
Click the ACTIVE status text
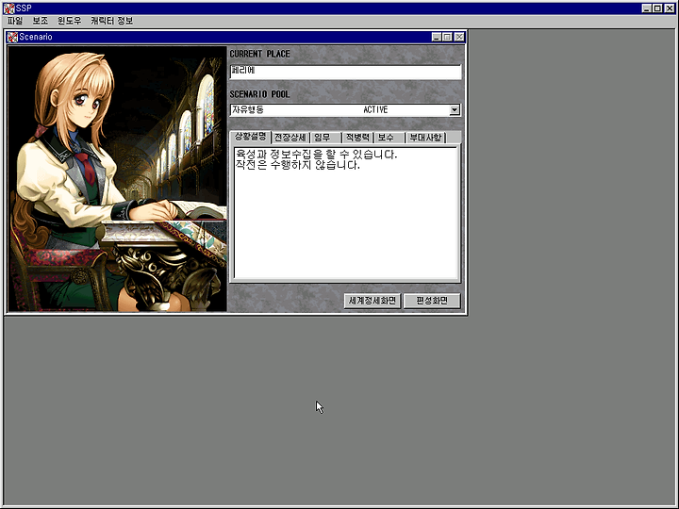coord(375,110)
